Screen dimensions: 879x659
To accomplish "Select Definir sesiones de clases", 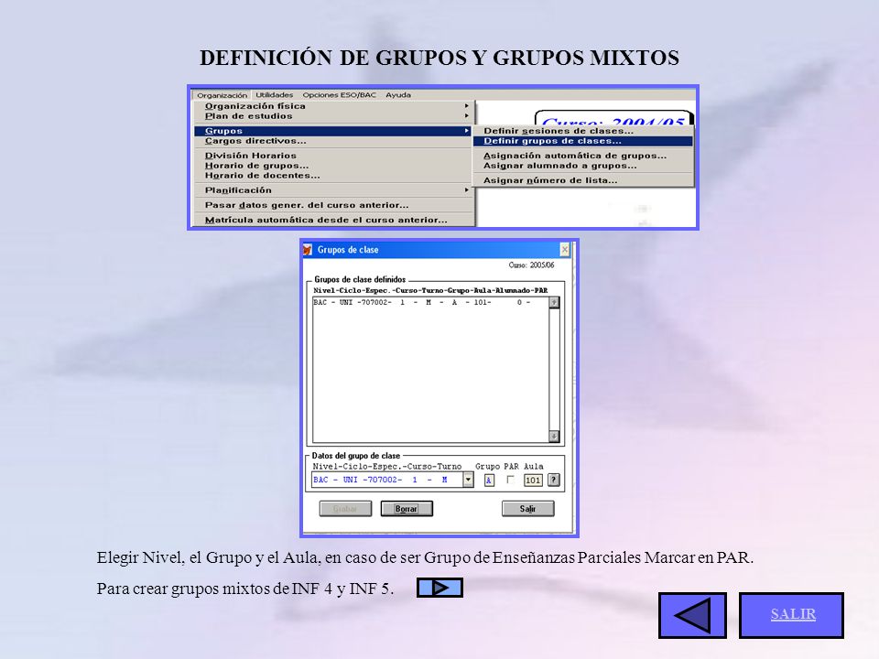I will (x=583, y=131).
